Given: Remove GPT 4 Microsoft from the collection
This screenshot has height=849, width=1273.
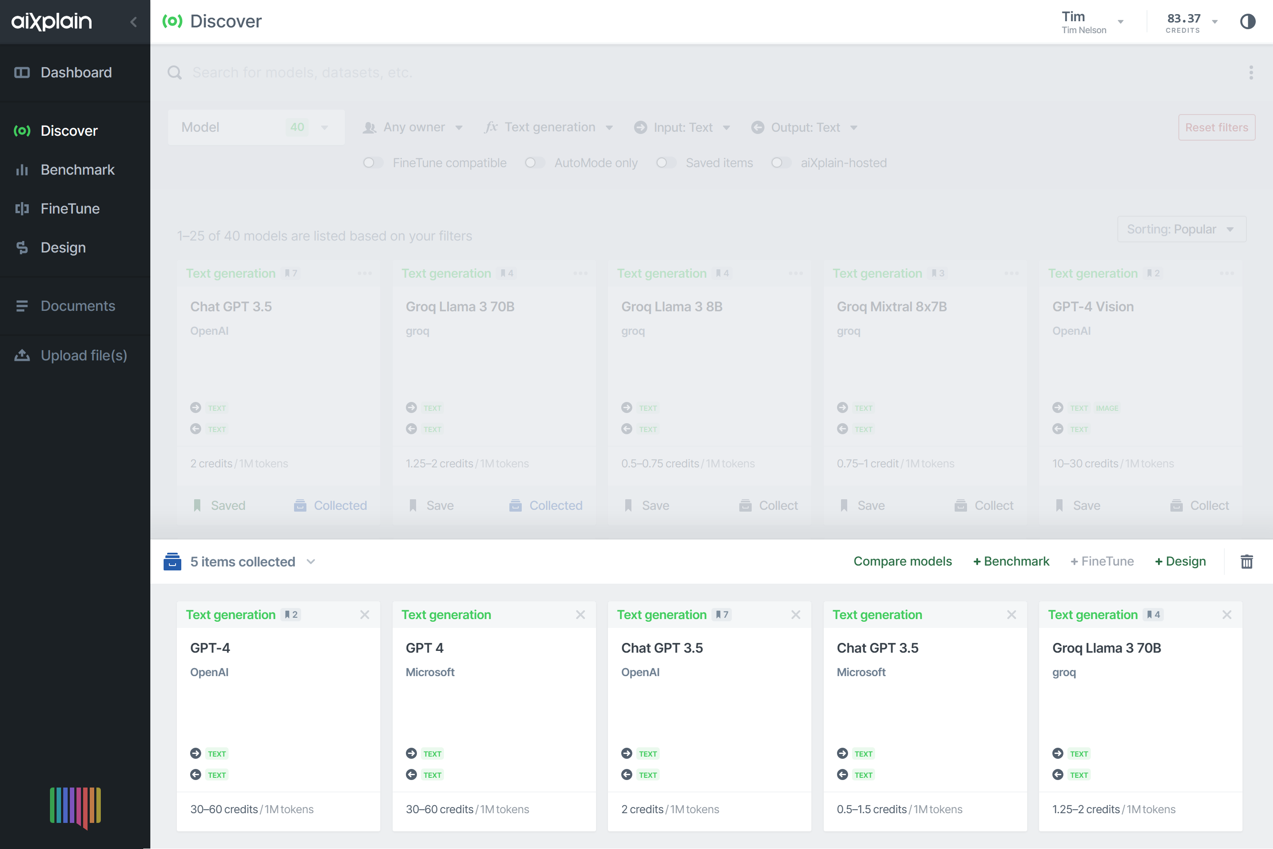Looking at the screenshot, I should (581, 615).
